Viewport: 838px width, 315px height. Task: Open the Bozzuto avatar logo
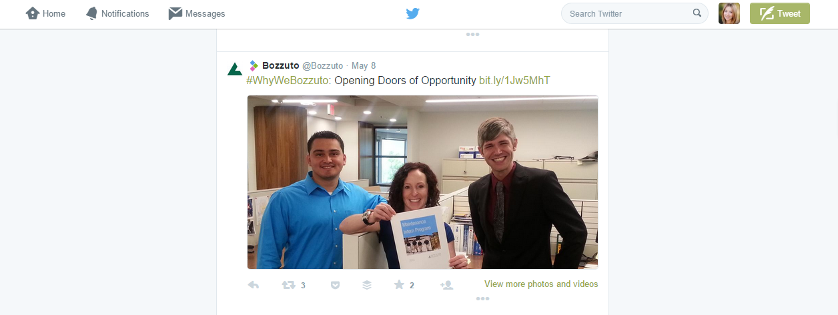[x=235, y=69]
